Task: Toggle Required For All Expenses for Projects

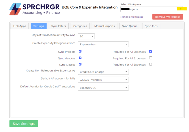Action: pyautogui.click(x=151, y=51)
